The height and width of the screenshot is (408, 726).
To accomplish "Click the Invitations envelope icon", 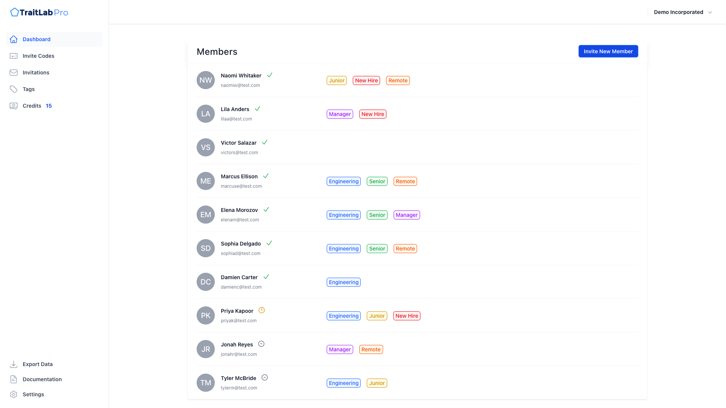I will pyautogui.click(x=14, y=73).
